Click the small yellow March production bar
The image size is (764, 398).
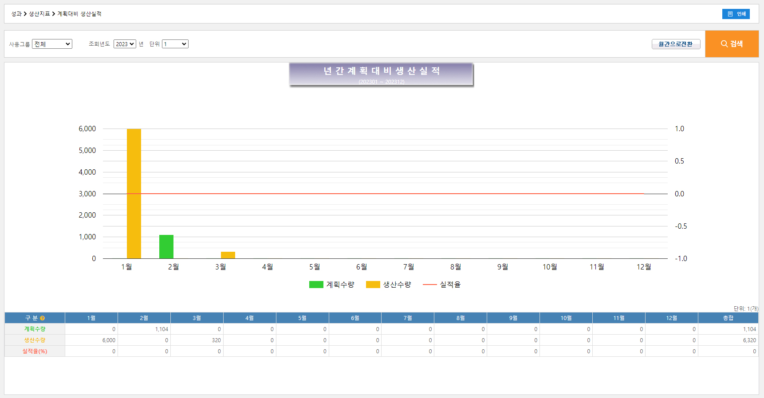pyautogui.click(x=228, y=255)
